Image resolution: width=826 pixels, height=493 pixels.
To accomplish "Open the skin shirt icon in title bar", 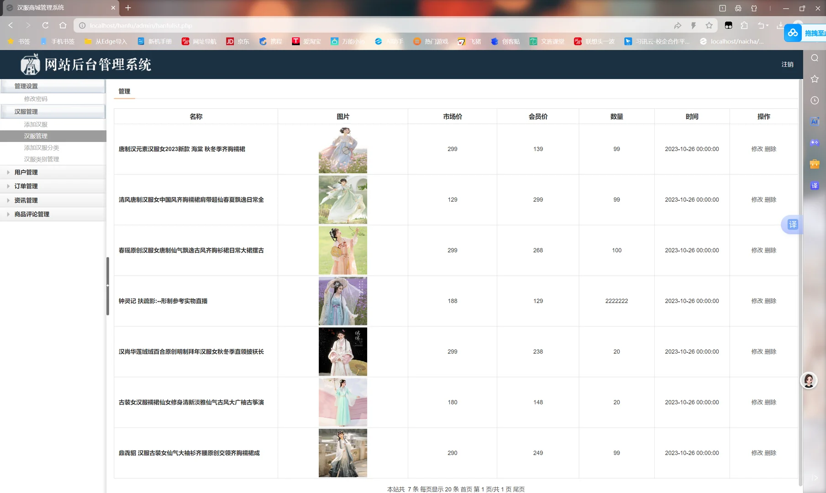I will pos(754,8).
